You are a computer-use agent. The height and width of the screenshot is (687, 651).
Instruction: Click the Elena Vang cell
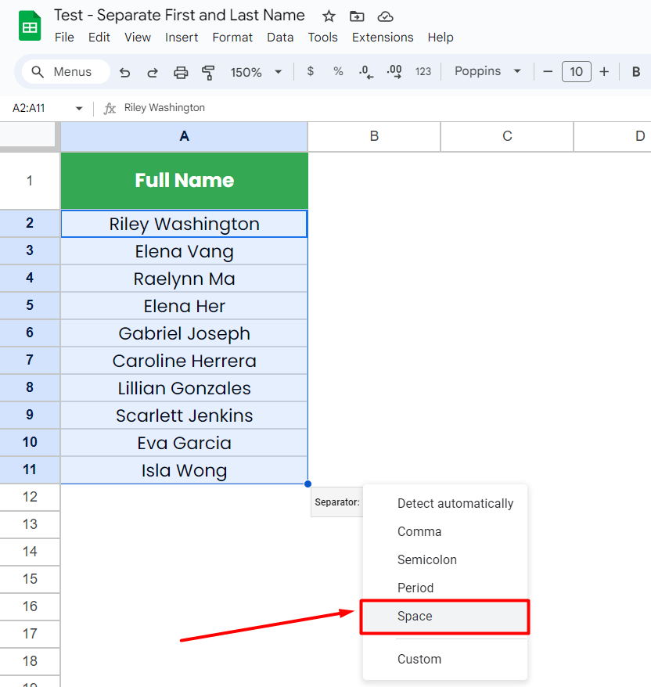(x=184, y=251)
